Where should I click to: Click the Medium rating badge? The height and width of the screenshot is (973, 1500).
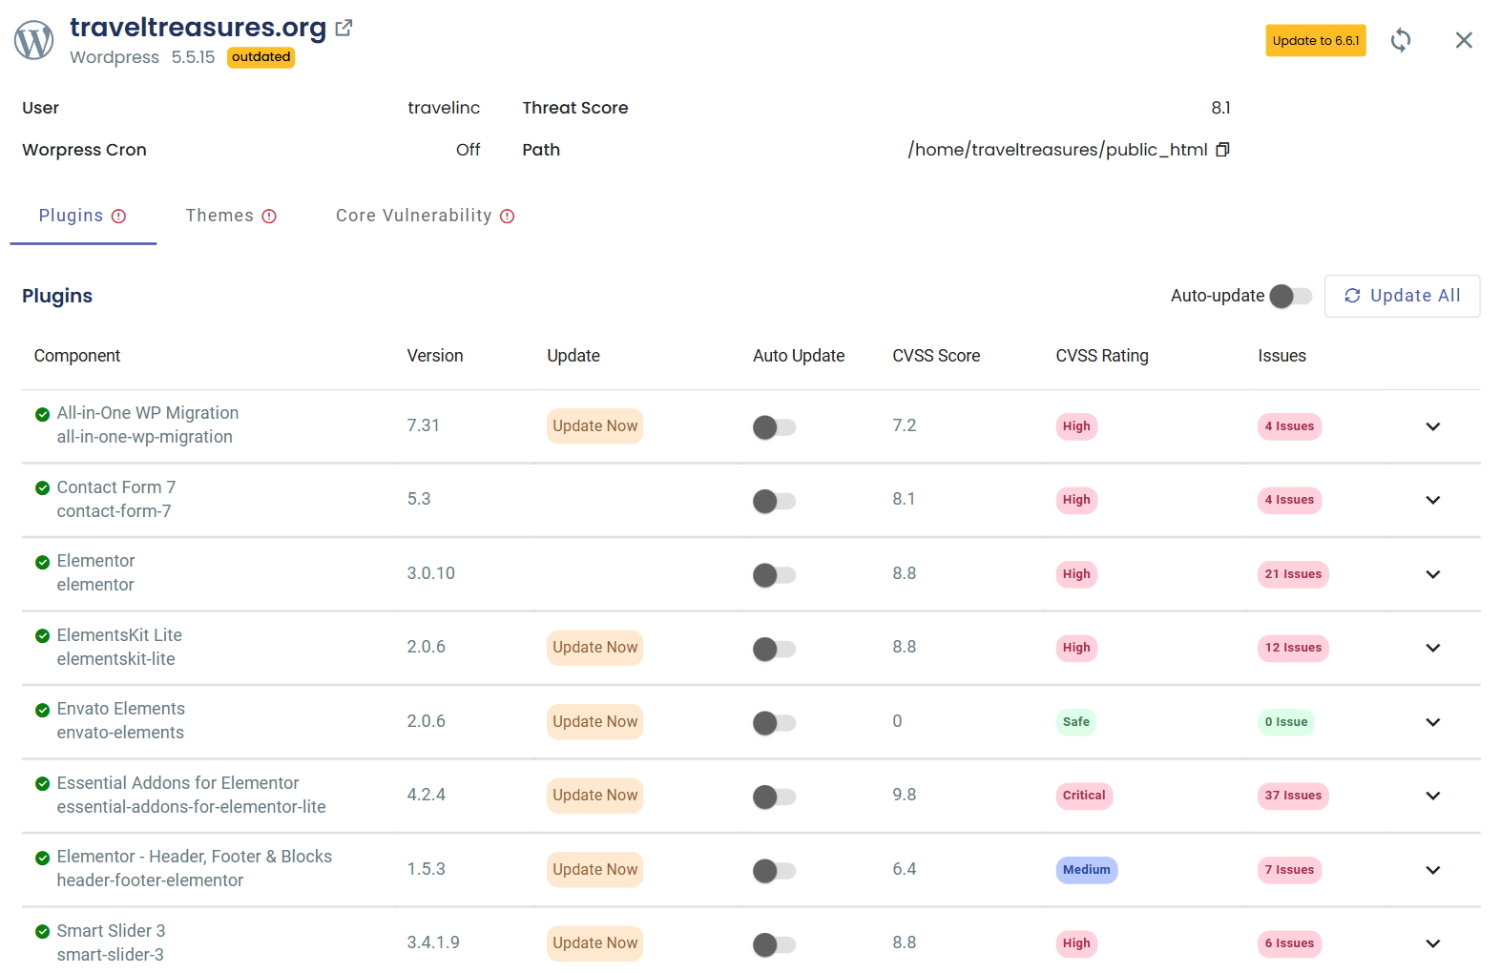pyautogui.click(x=1087, y=870)
